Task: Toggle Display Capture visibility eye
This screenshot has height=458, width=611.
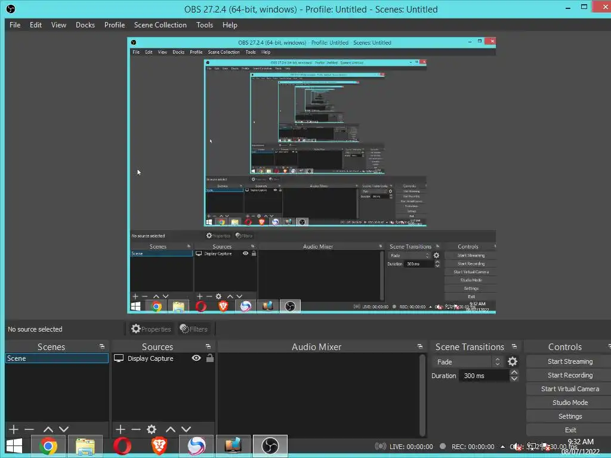Action: pos(196,358)
